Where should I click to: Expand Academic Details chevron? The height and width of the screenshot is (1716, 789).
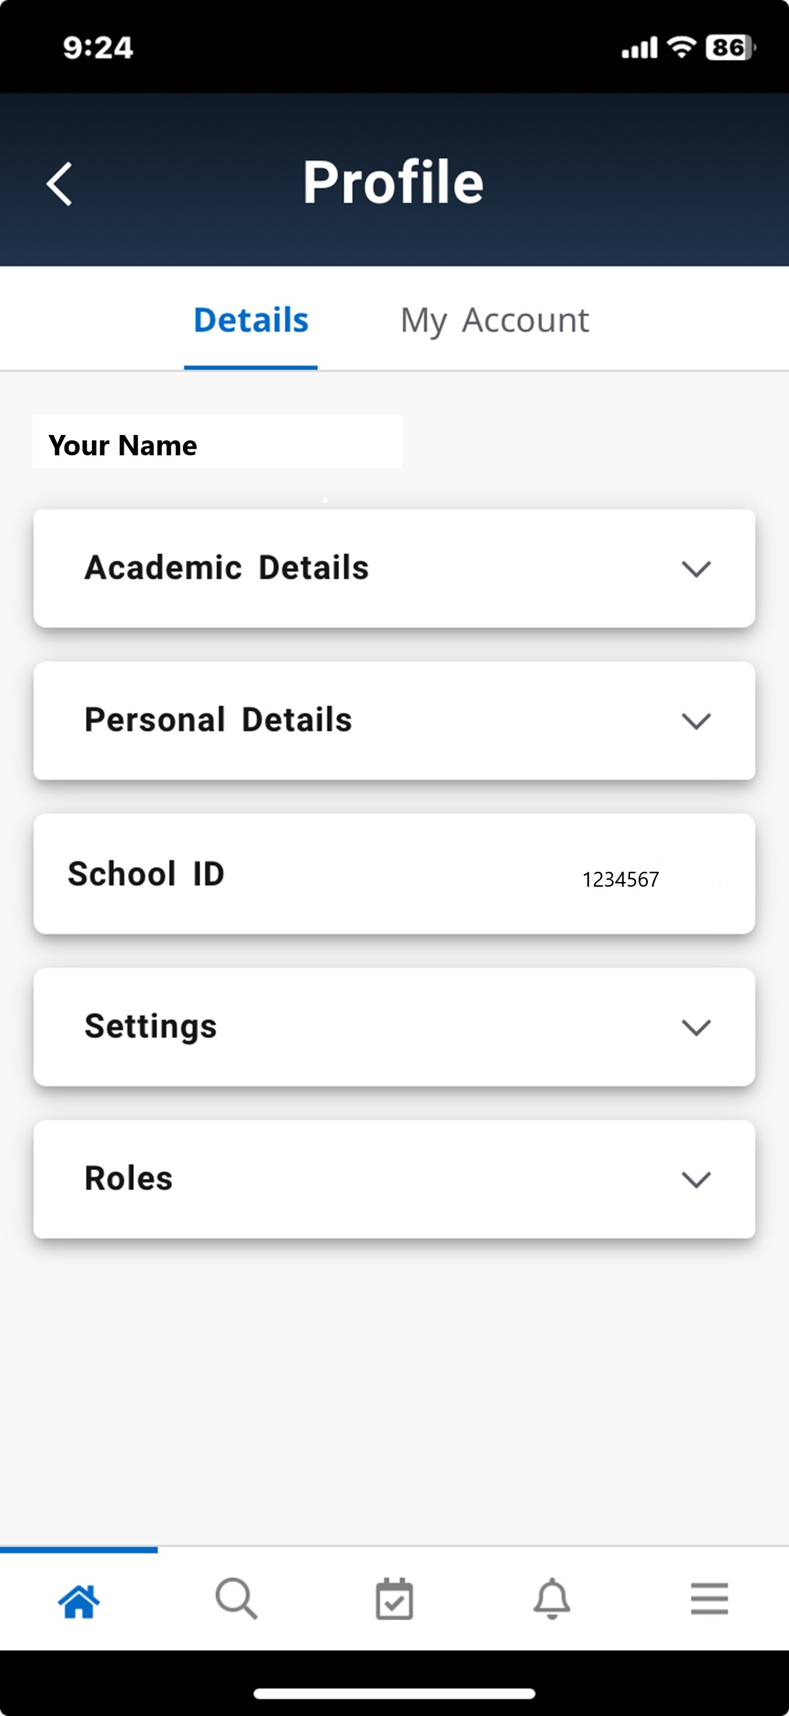696,569
